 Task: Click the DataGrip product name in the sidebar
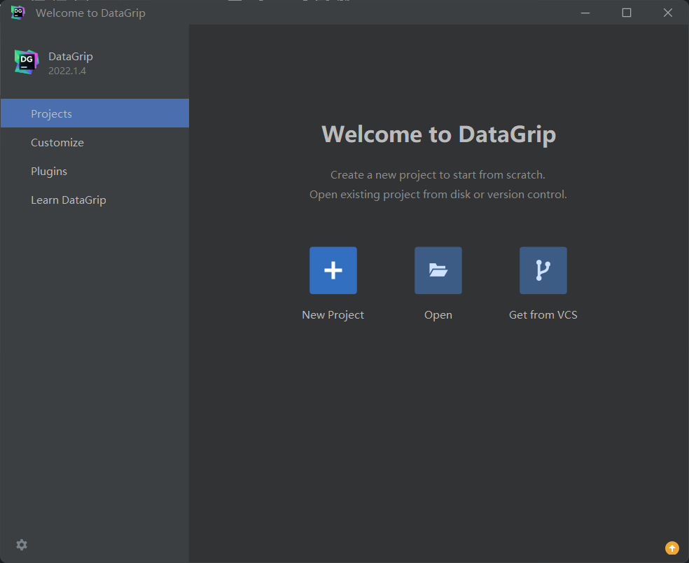pyautogui.click(x=71, y=57)
